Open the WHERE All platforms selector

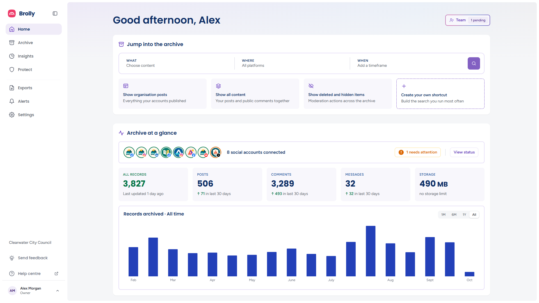pyautogui.click(x=292, y=63)
